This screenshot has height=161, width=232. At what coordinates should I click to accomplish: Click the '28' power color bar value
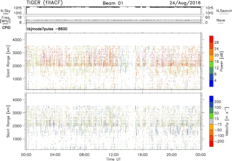tap(216, 42)
